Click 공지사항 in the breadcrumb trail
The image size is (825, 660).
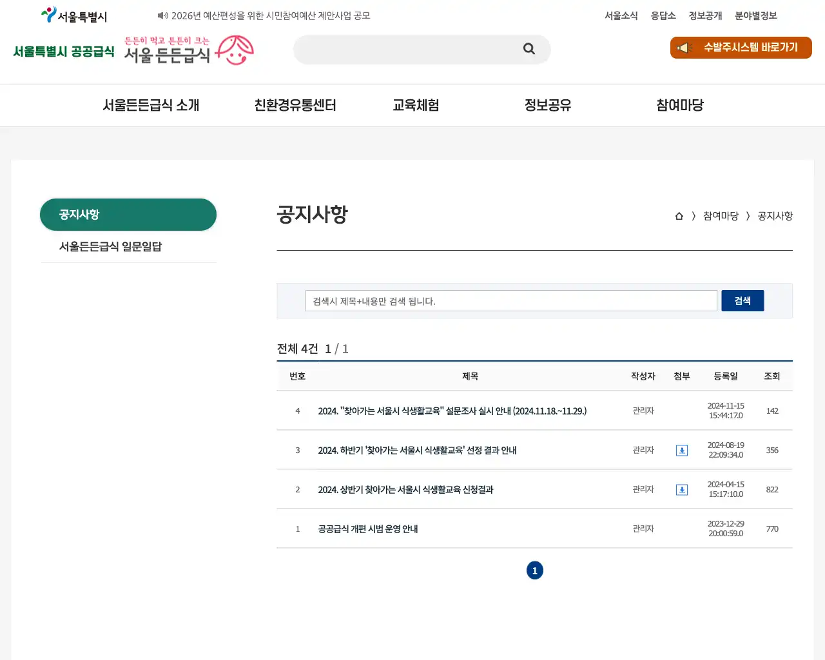click(x=775, y=216)
